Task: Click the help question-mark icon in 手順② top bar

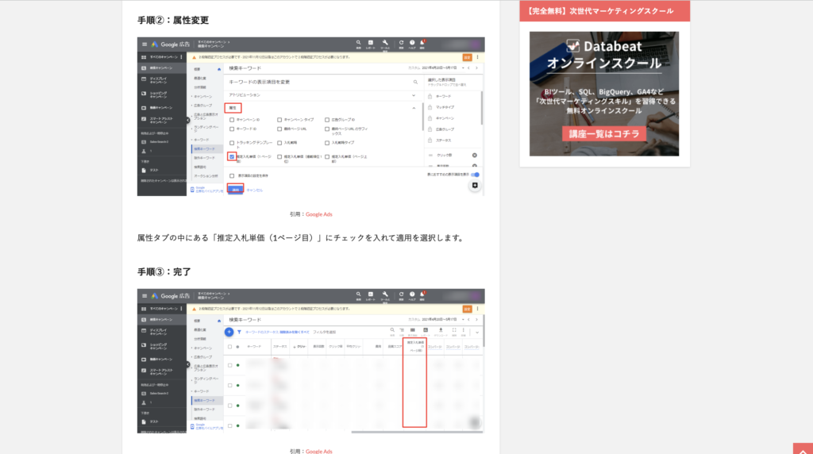Action: coord(412,44)
